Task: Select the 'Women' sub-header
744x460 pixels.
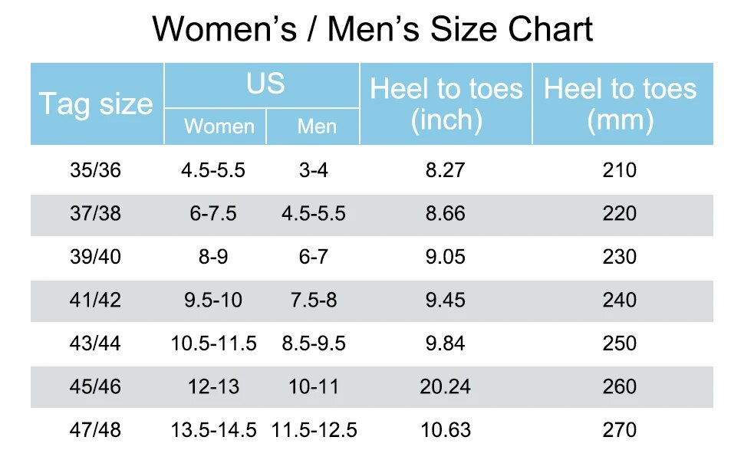Action: coord(216,127)
